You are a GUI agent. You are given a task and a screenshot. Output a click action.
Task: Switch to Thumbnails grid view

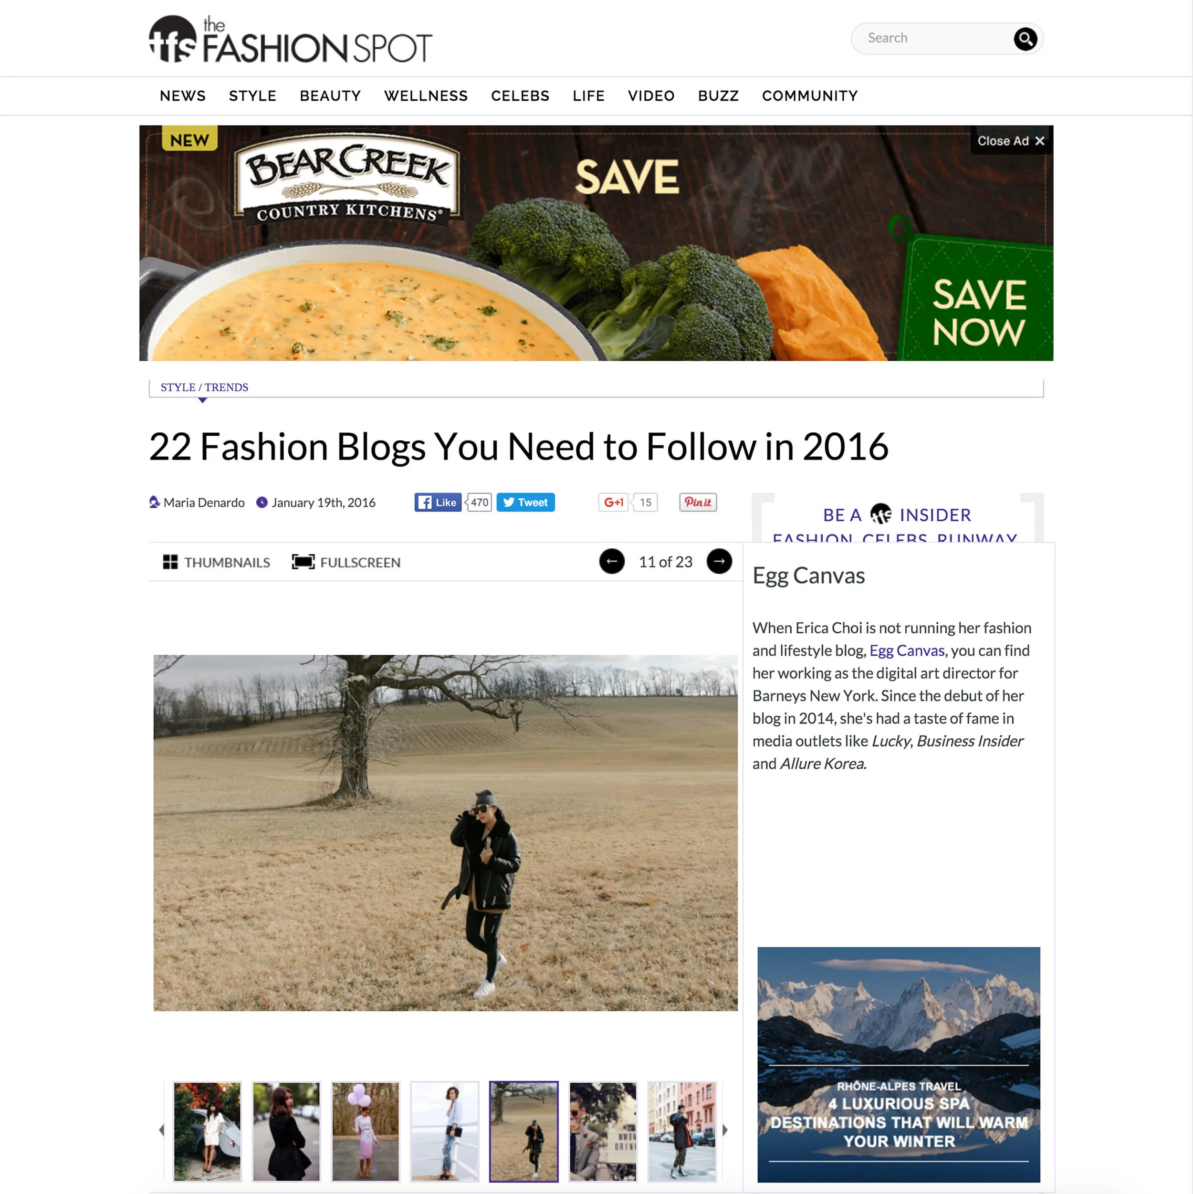216,562
